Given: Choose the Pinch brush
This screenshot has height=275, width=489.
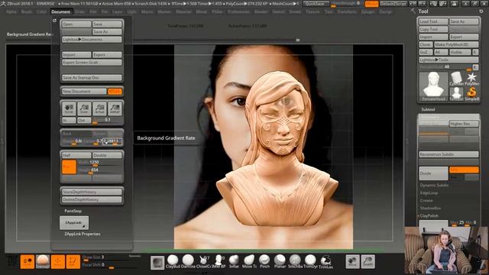Looking at the screenshot, I should click(x=264, y=261).
